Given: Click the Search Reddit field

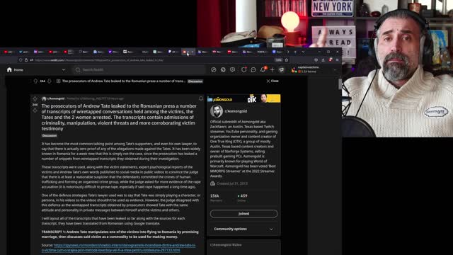Looking at the screenshot, I should coord(139,69).
